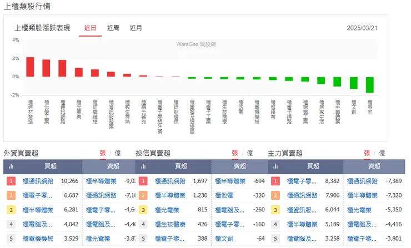Open 櫃通訊網路 in 主力 賣超 column
This screenshot has height=248, width=411.
(362, 181)
